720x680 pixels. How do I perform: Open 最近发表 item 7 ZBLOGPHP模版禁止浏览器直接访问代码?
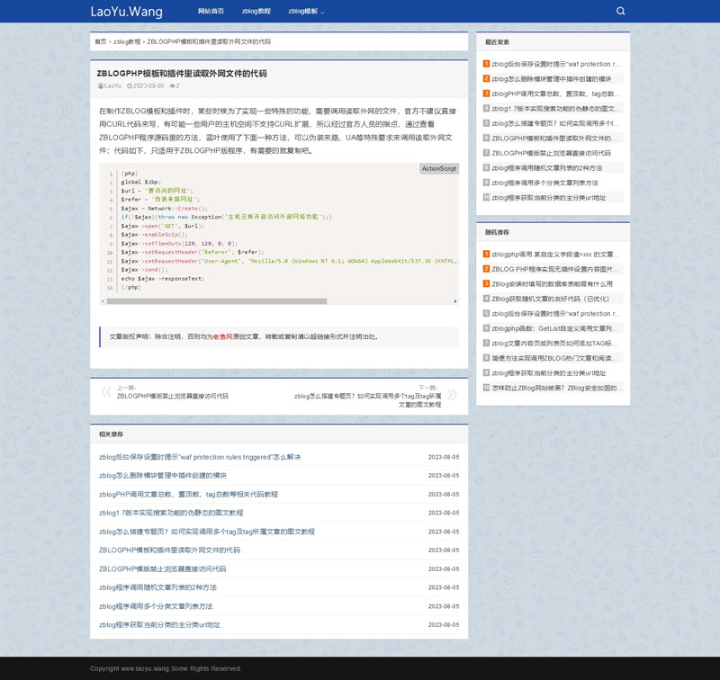click(551, 153)
